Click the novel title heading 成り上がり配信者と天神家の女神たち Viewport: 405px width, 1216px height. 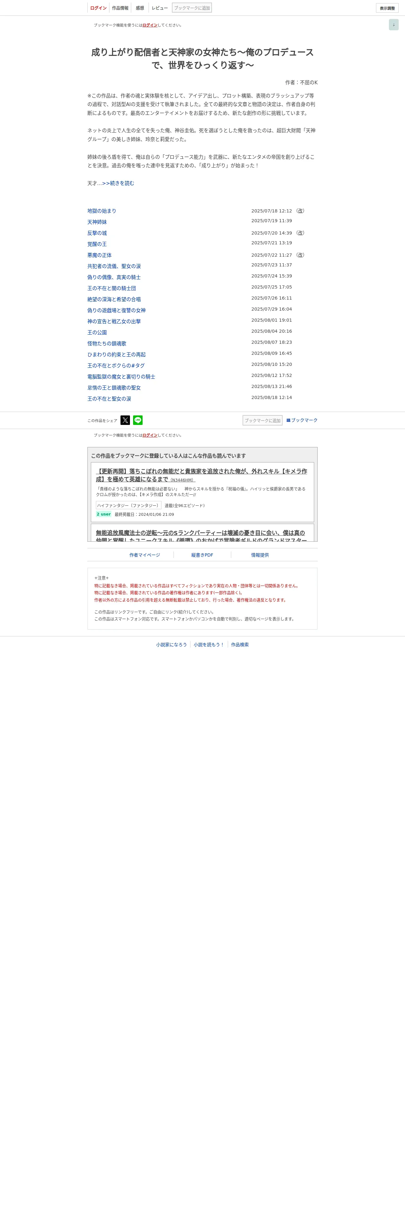click(x=202, y=58)
